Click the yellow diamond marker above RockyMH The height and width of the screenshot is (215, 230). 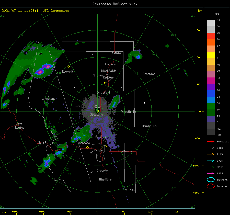click(x=68, y=67)
